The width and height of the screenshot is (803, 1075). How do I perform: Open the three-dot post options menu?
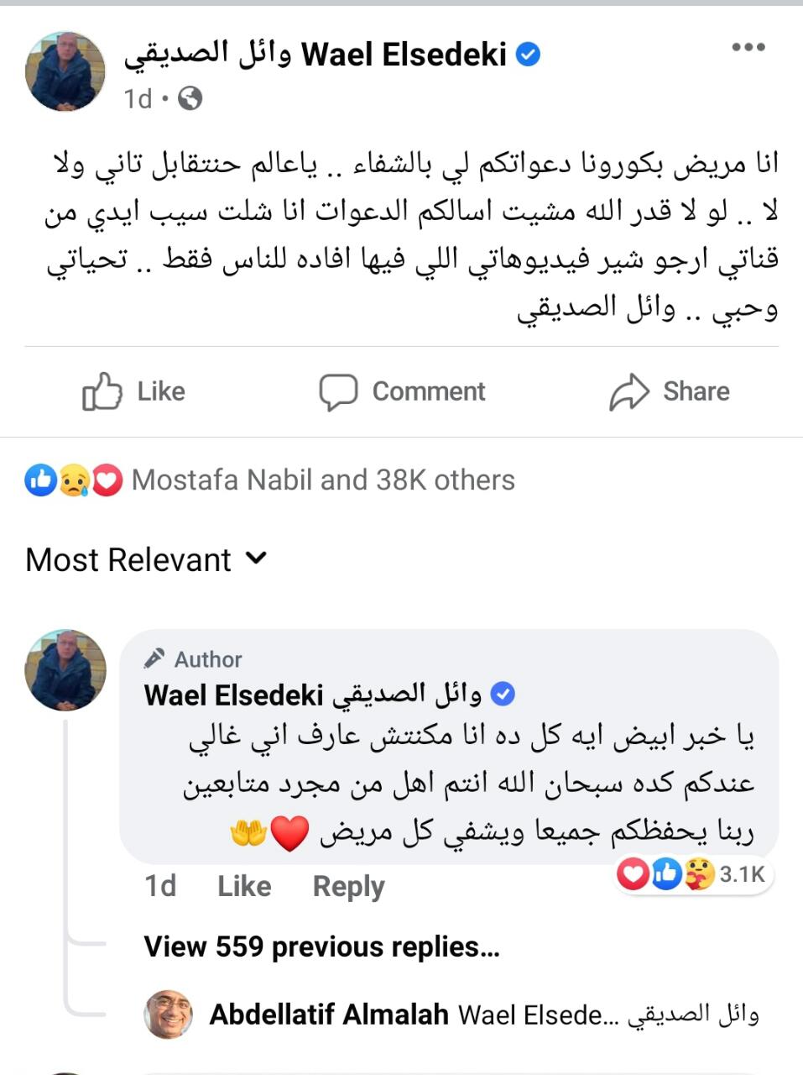tap(748, 48)
